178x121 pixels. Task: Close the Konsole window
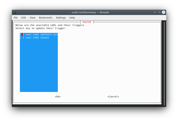(164, 12)
